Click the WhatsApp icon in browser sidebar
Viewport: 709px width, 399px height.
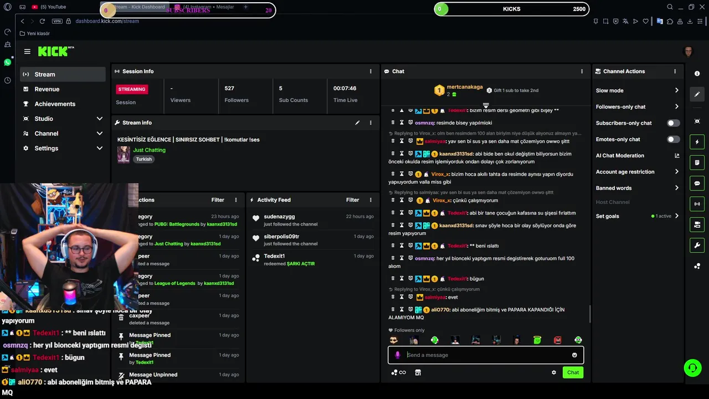7,62
